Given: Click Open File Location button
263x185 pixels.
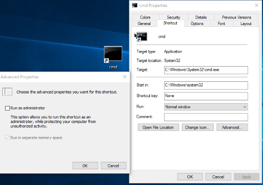Looking at the screenshot, I should pos(158,128).
